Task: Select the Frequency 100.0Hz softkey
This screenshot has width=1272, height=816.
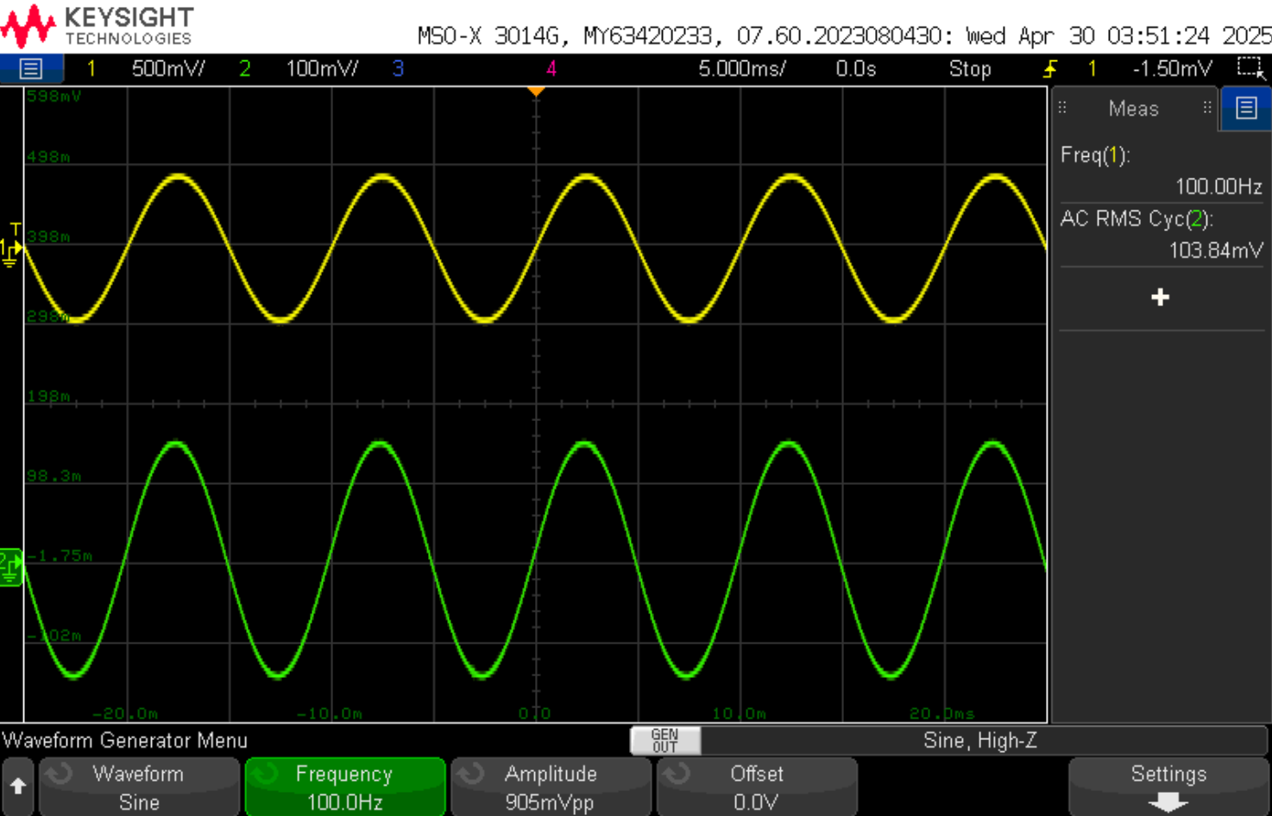Action: pyautogui.click(x=345, y=787)
